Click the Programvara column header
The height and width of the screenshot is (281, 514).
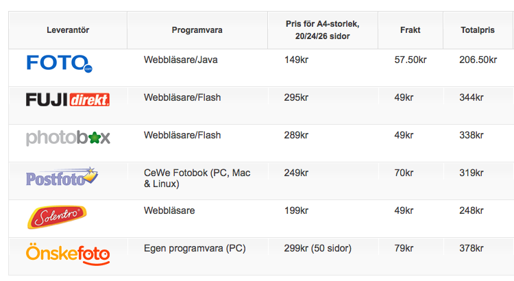197,30
